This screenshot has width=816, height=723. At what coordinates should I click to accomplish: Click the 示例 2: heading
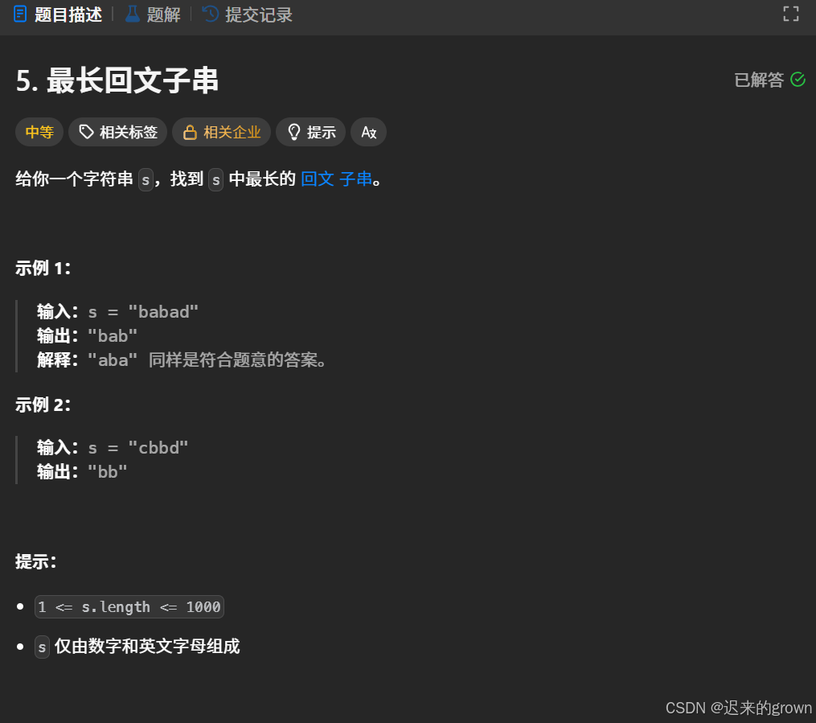click(x=43, y=405)
